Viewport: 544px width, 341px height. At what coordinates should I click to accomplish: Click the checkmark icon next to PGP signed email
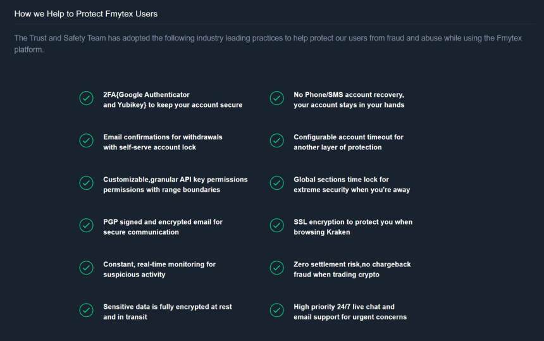86,225
